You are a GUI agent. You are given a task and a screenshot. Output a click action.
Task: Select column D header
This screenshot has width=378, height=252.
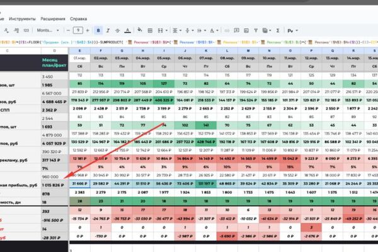54,50
